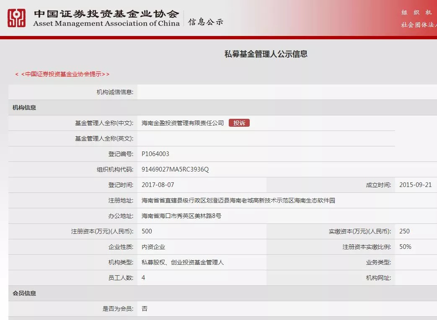Image resolution: width=437 pixels, height=320 pixels.
Task: Click the 登记时间 label
Action: click(121, 185)
